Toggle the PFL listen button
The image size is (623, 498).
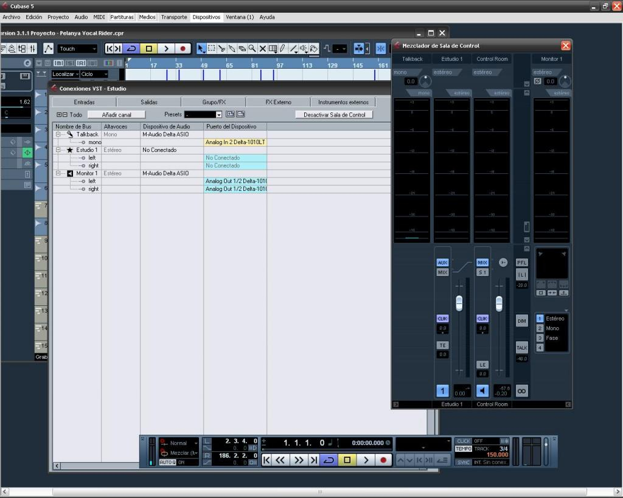pos(521,263)
